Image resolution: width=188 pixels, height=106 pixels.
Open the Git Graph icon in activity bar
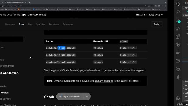click(178, 45)
